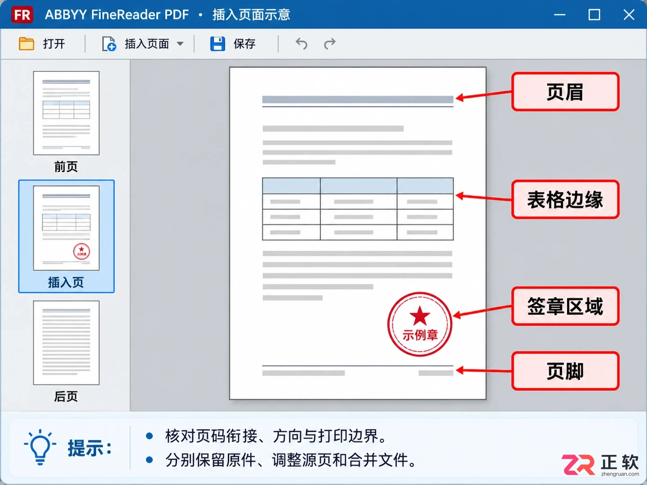Minimize the FineReader window
This screenshot has width=647, height=485.
point(560,15)
